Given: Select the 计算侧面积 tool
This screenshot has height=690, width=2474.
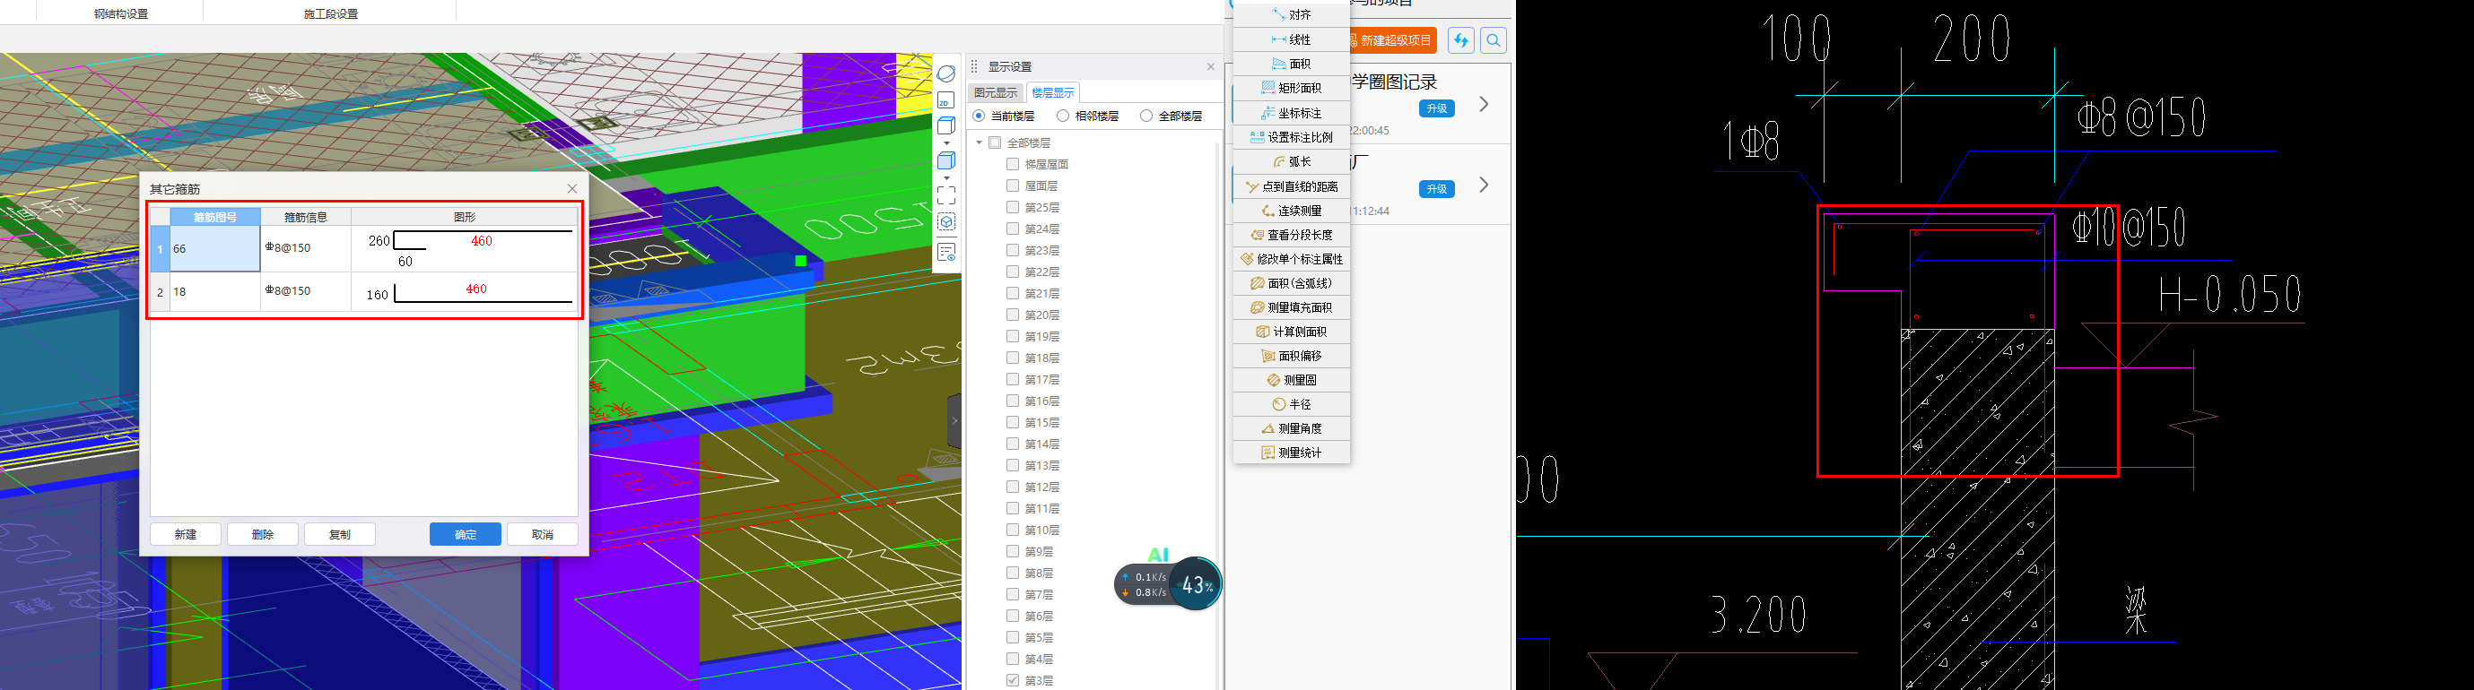Looking at the screenshot, I should tap(1292, 332).
